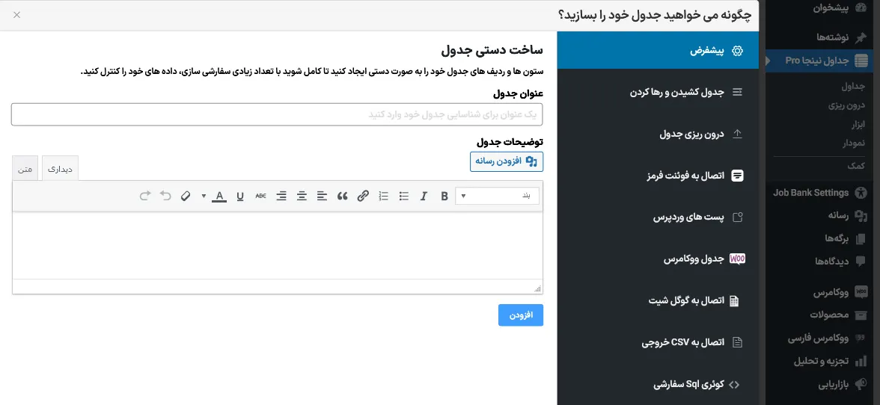Screen dimensions: 880x405
Task: Select درون ریزی جدول import option
Action: pos(658,134)
